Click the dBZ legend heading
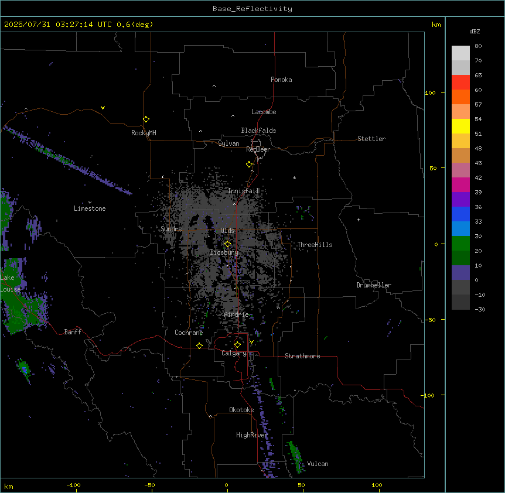This screenshot has width=505, height=493. (475, 32)
